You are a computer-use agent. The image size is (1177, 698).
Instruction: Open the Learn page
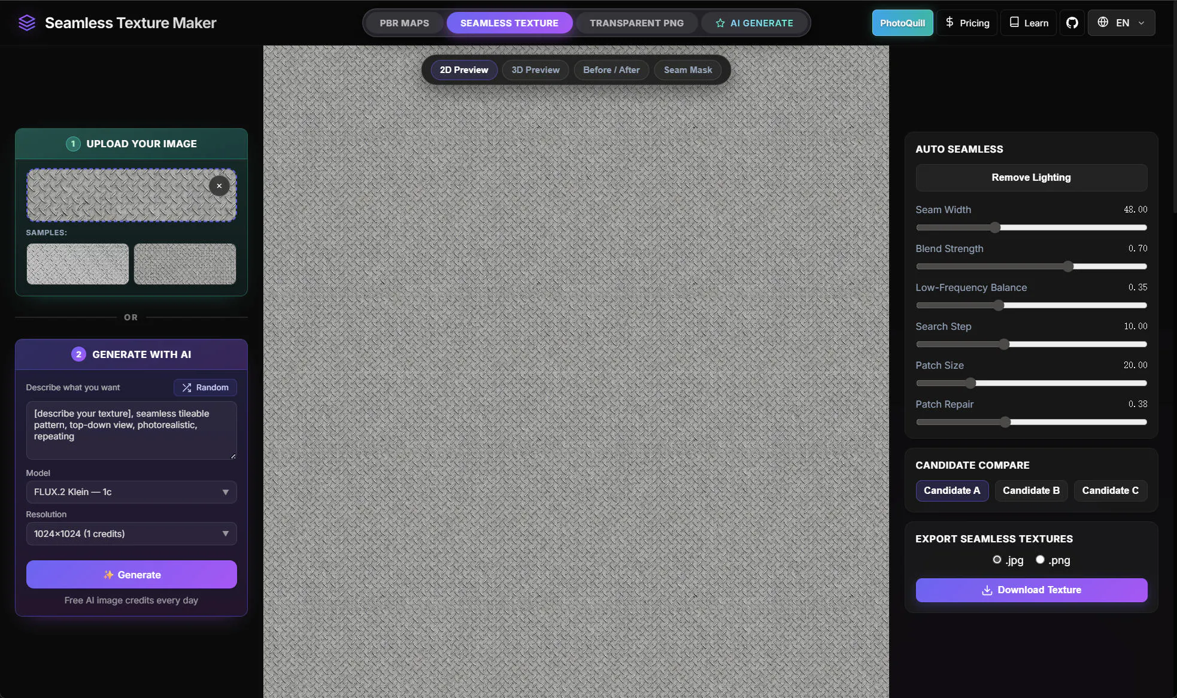tap(1029, 23)
